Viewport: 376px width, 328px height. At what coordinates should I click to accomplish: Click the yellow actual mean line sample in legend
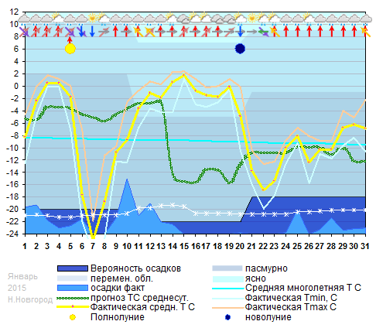tap(73, 307)
